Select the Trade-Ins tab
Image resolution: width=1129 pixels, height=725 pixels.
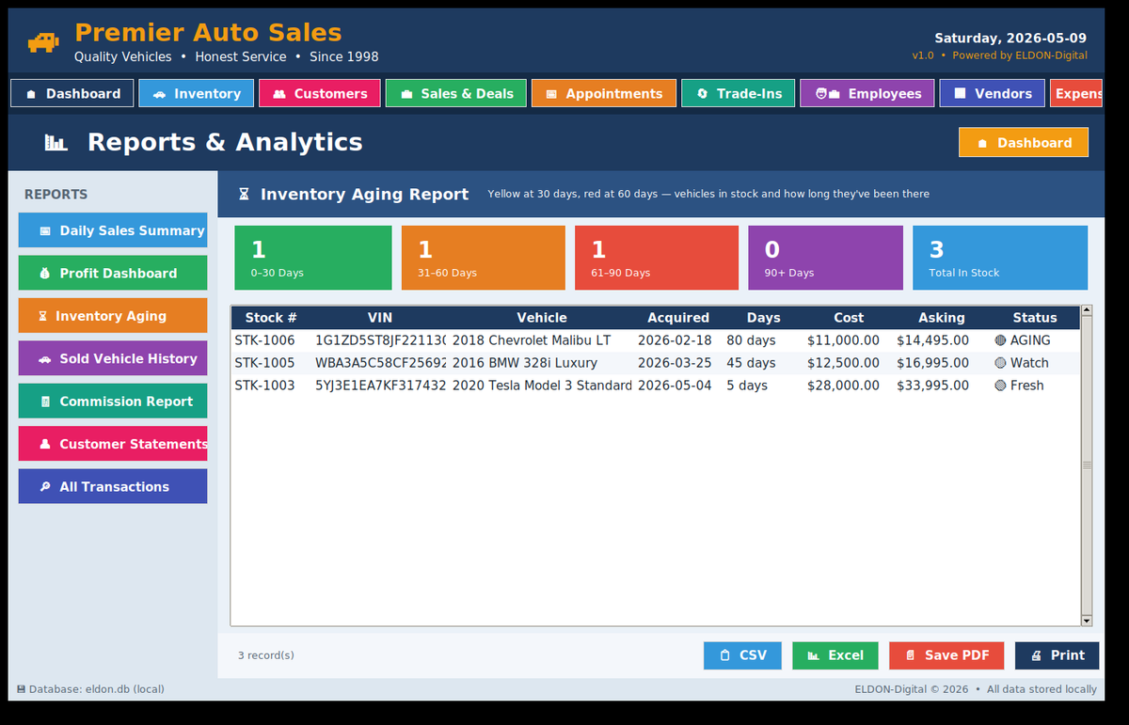[739, 93]
